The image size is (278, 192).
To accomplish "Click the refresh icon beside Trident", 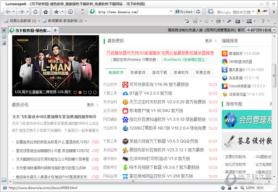I will tap(198, 12).
